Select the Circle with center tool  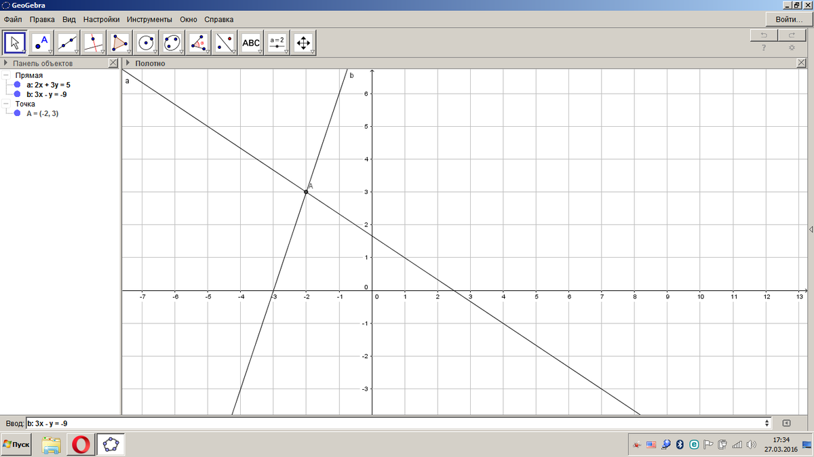(147, 43)
